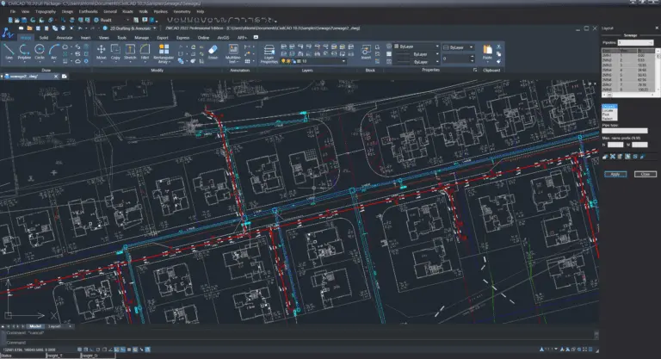Activate the Fillet tool
The width and height of the screenshot is (661, 359).
tap(145, 52)
